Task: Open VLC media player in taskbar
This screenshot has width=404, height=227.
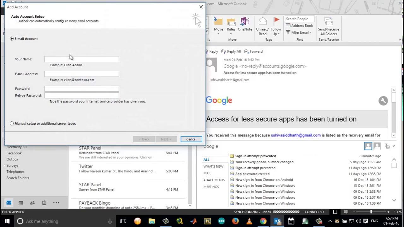Action: [249, 221]
